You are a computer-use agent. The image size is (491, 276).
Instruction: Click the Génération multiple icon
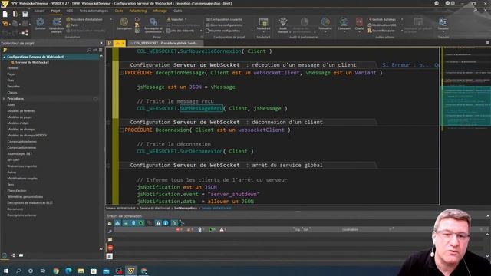coord(56,22)
